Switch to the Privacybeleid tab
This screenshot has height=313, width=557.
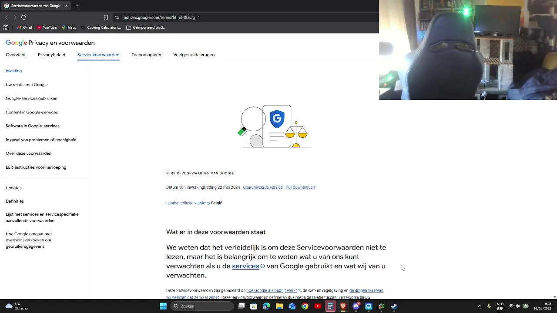[51, 55]
